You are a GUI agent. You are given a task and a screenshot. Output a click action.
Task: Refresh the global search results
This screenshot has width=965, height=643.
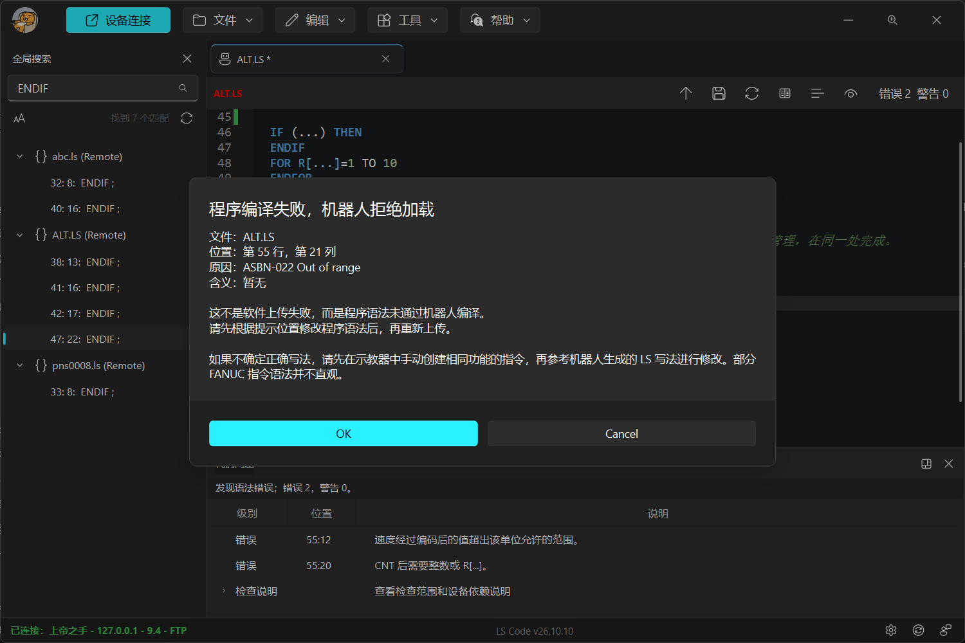coord(187,118)
